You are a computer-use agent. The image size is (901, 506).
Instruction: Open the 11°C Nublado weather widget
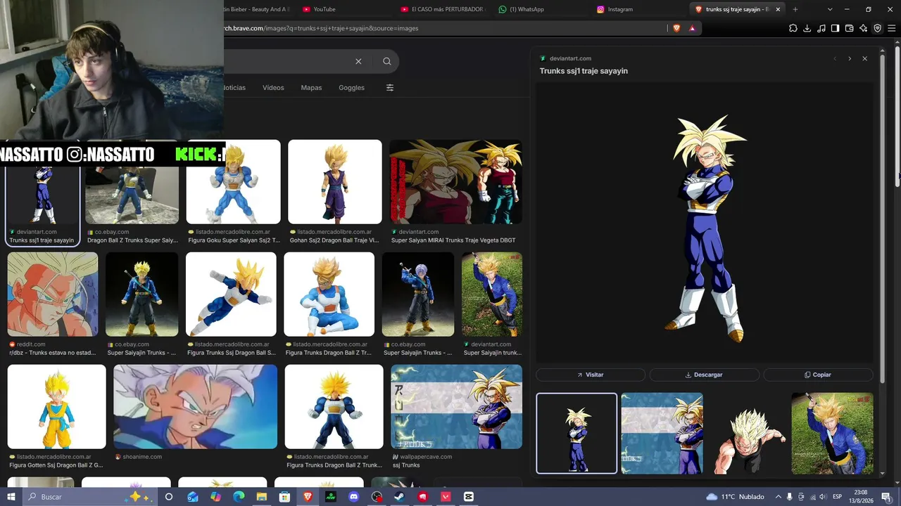(735, 497)
